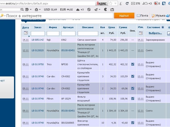Click the help icon next to Состояние

(163, 27)
